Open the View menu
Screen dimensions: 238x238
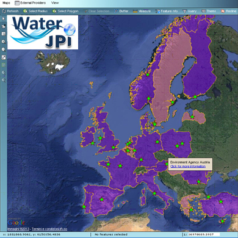(55, 3)
